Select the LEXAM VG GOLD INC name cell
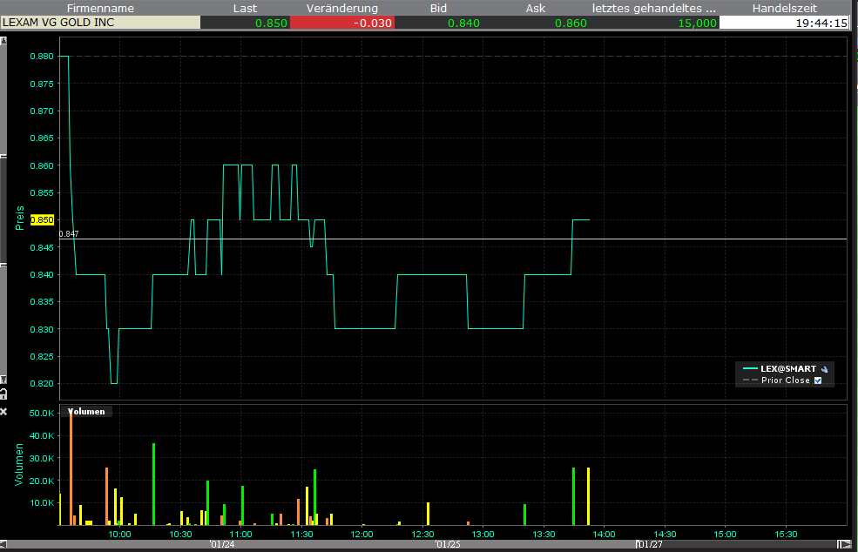 (100, 23)
